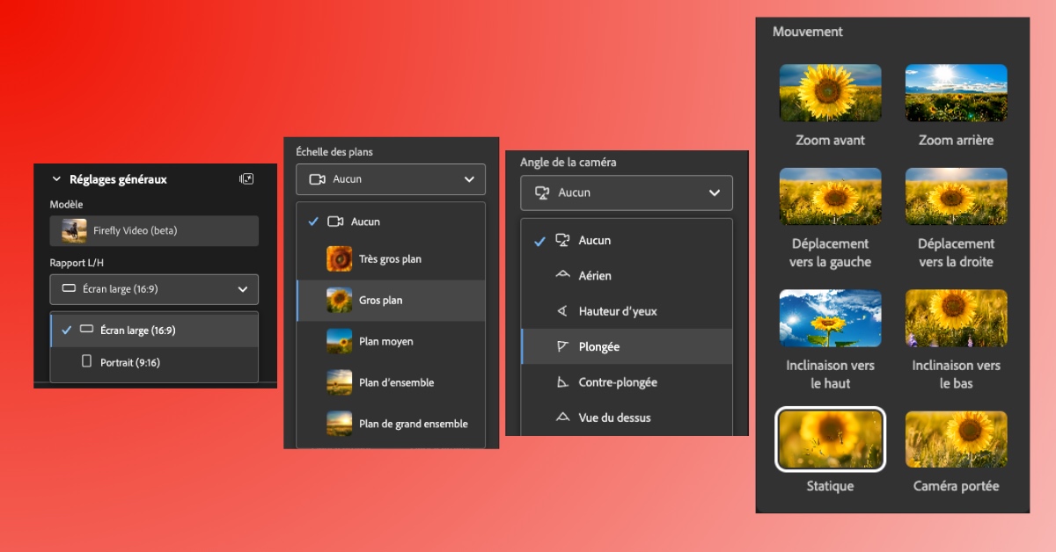Click the panel pop-out icon beside Réglages généraux
Image resolution: width=1056 pixels, height=552 pixels.
pos(246,179)
